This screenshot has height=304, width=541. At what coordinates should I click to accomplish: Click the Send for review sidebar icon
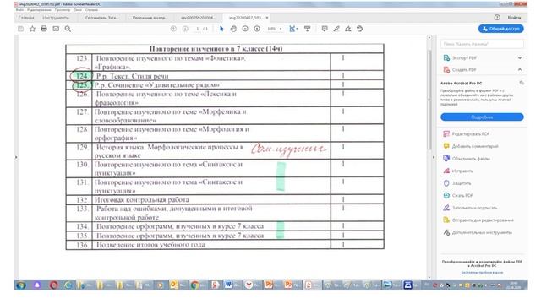pos(446,220)
